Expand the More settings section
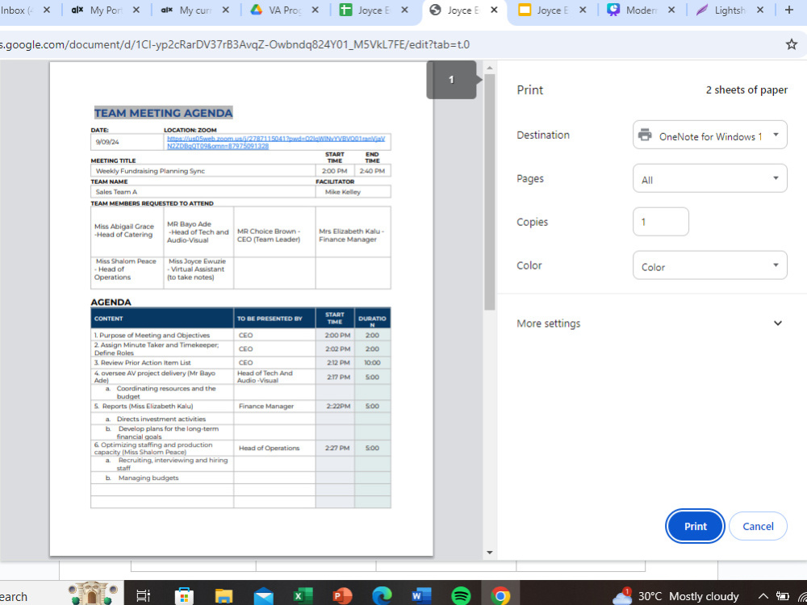The image size is (807, 605). pos(651,323)
